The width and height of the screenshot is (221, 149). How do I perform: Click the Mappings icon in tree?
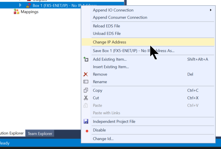point(16,12)
